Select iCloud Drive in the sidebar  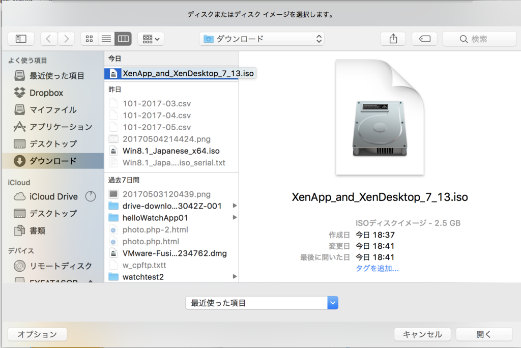pyautogui.click(x=53, y=196)
